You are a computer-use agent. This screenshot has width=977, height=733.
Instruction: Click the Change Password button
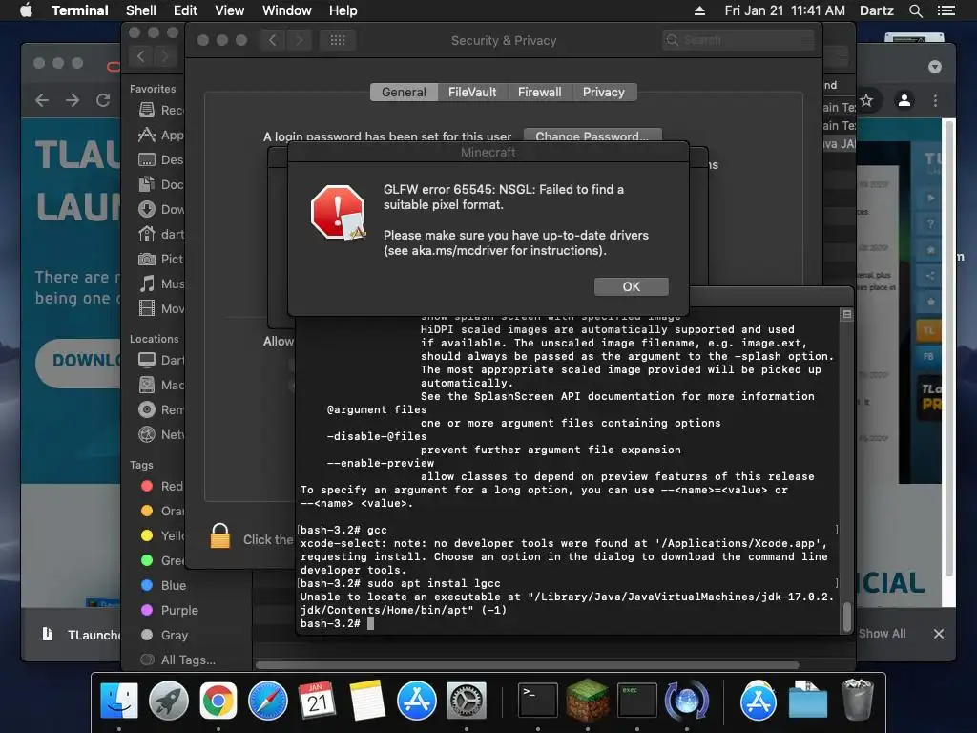592,136
